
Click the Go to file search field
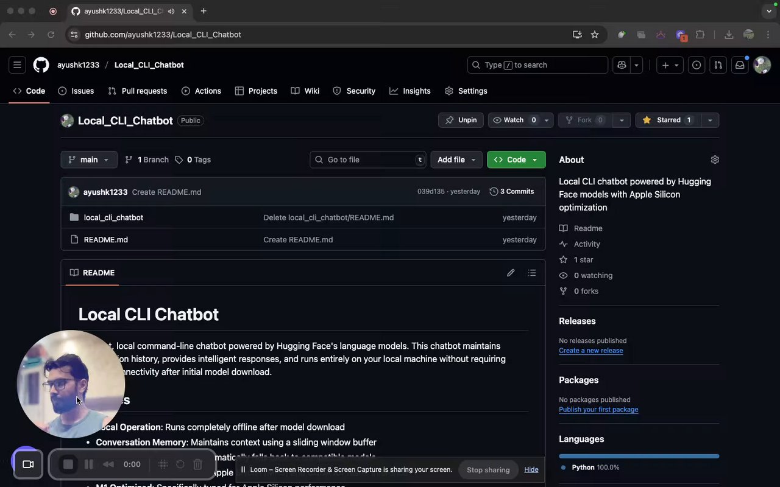click(x=368, y=159)
